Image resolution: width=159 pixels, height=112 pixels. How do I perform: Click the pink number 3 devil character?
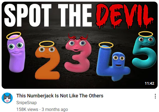(78, 55)
